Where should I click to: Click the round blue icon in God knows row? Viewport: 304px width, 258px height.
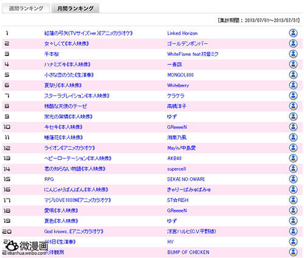(293, 231)
